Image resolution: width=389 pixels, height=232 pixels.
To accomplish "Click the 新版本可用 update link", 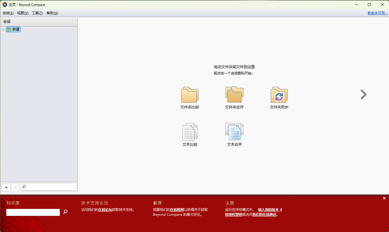I will (x=377, y=13).
